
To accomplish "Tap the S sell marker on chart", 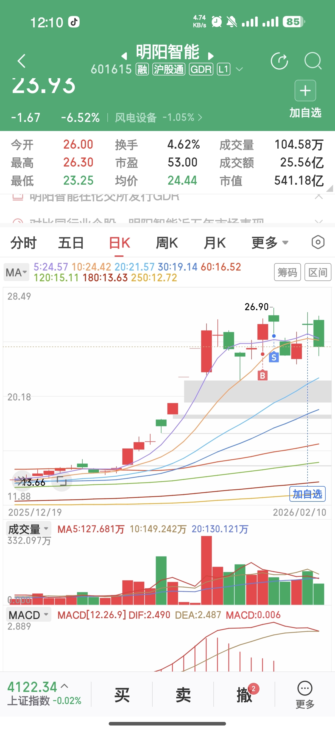I will coord(273,357).
